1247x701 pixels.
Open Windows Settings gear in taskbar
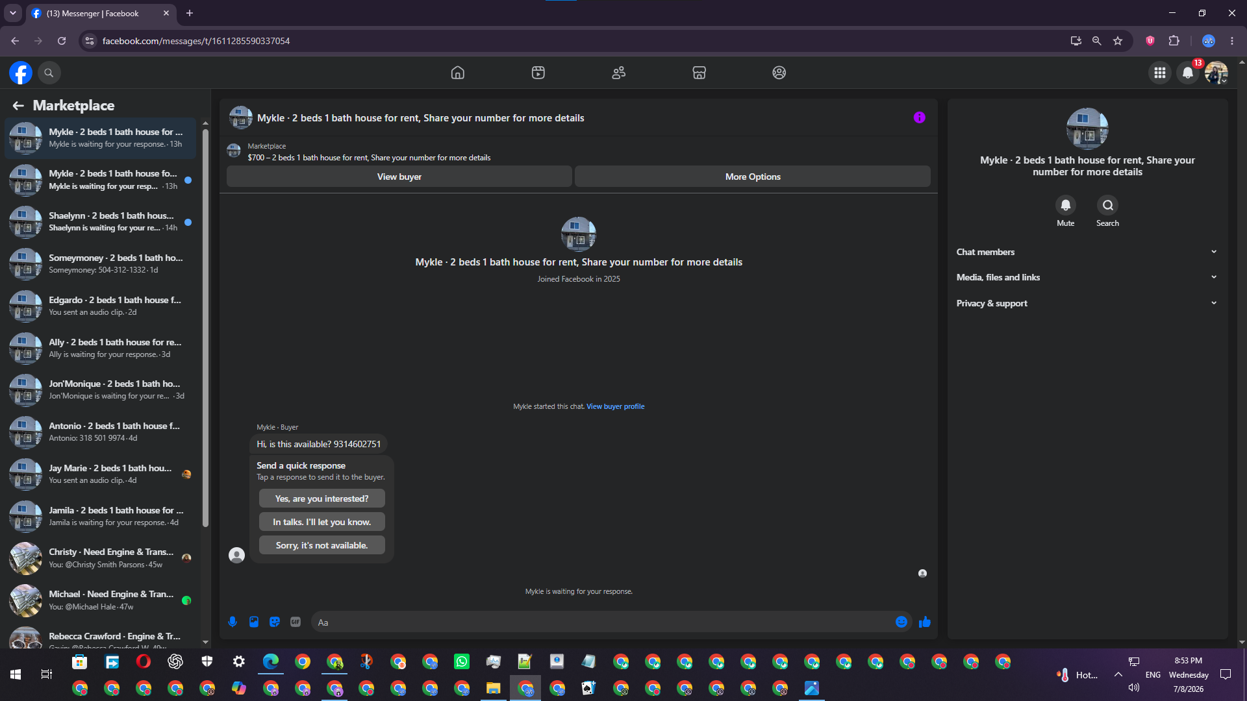(x=239, y=661)
